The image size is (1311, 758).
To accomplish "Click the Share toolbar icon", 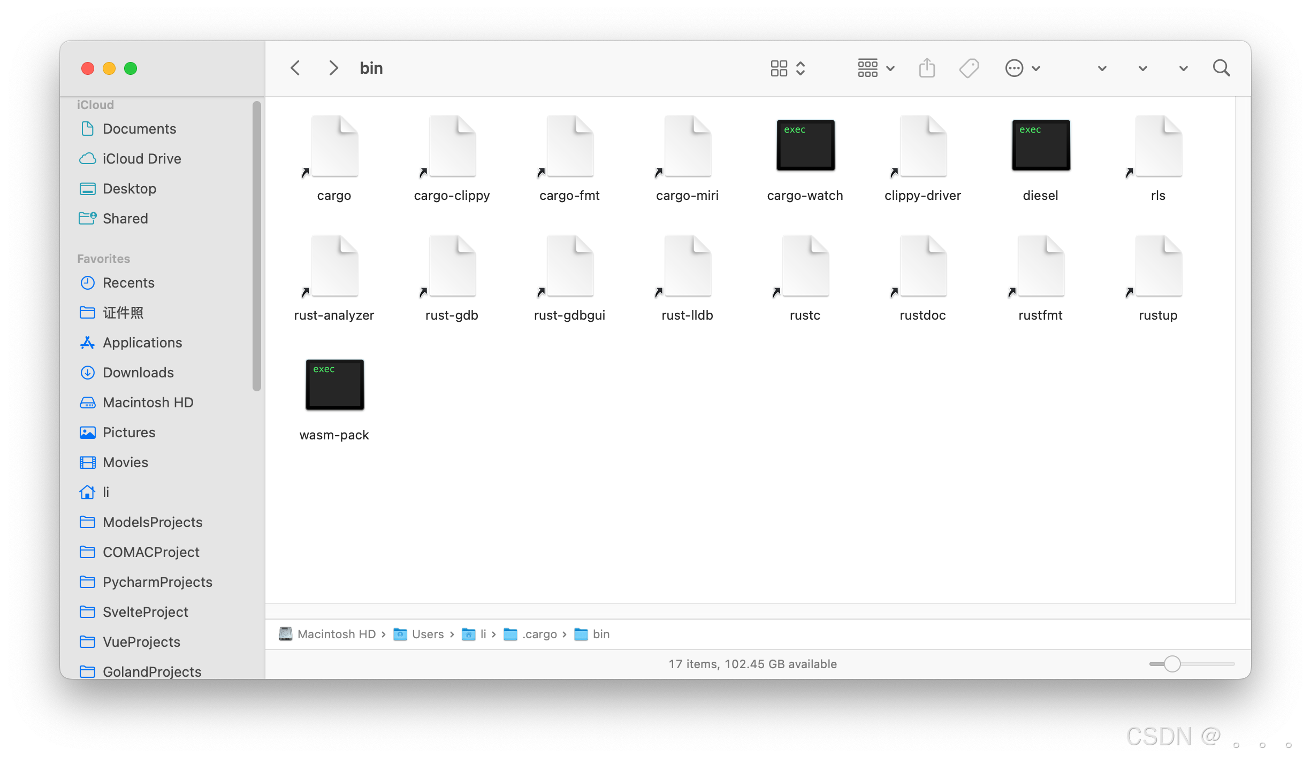I will (x=927, y=68).
